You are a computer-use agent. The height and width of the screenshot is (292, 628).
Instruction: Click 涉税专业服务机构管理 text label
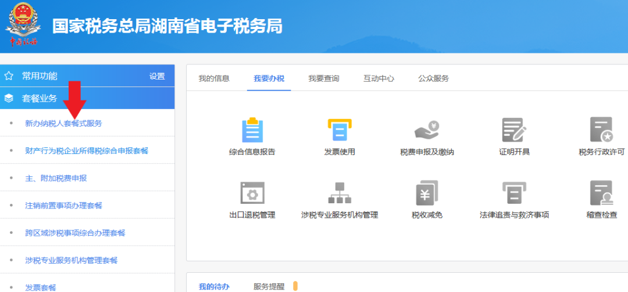click(x=340, y=215)
